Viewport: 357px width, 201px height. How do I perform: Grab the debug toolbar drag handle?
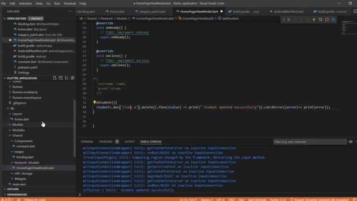coord(284,20)
